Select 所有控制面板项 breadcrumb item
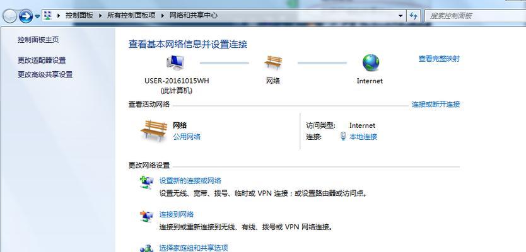Image resolution: width=526 pixels, height=252 pixels. point(131,15)
